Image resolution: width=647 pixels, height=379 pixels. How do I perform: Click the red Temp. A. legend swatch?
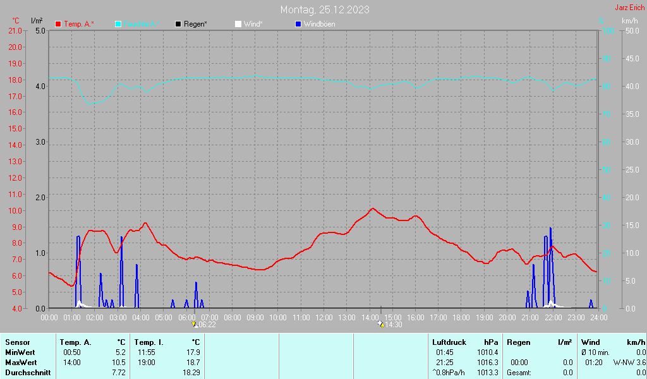click(58, 24)
